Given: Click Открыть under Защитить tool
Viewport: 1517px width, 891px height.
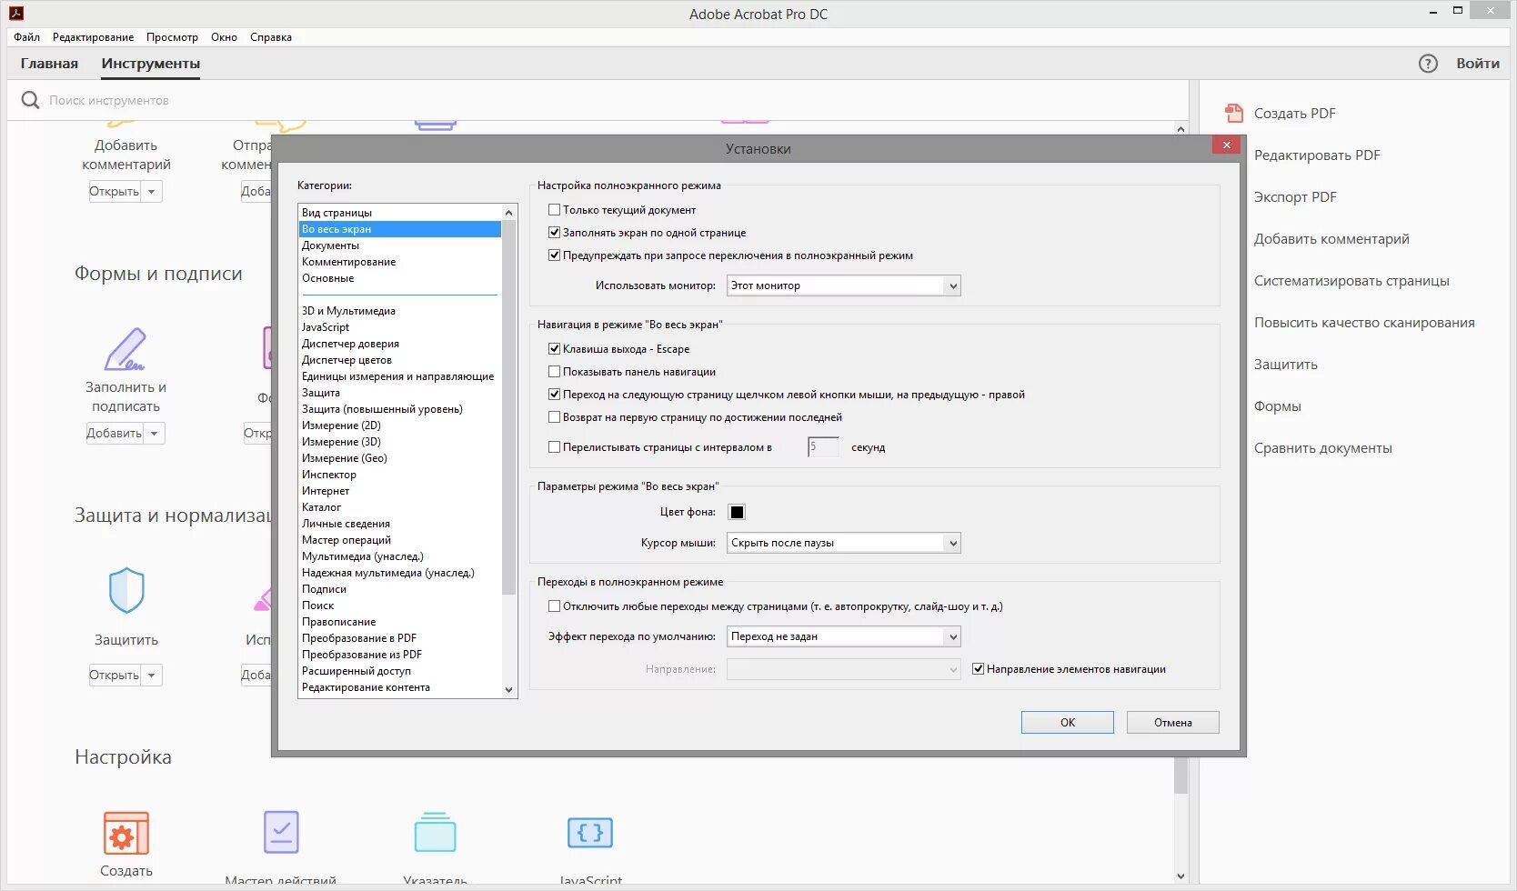Looking at the screenshot, I should pyautogui.click(x=115, y=676).
